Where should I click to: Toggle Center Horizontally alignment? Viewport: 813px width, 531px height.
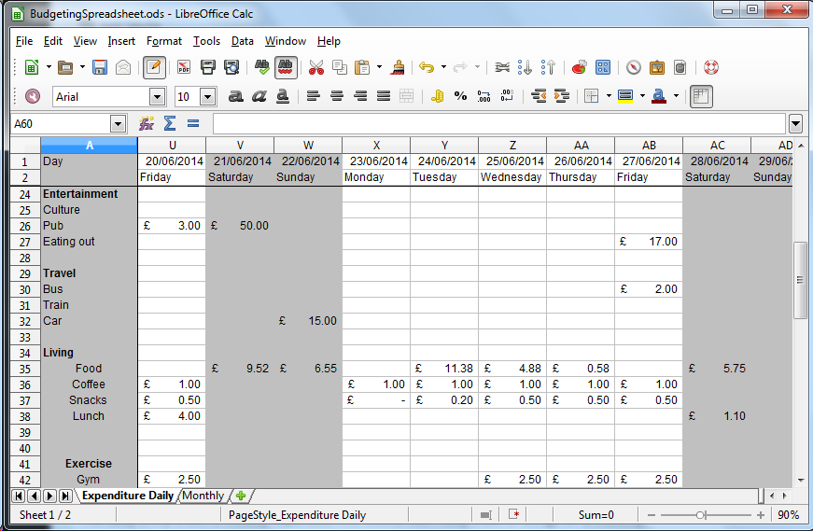(x=337, y=96)
